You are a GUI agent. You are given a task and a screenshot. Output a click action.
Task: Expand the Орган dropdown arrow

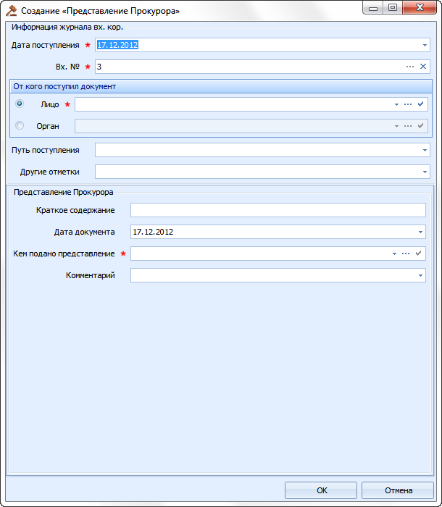(396, 126)
